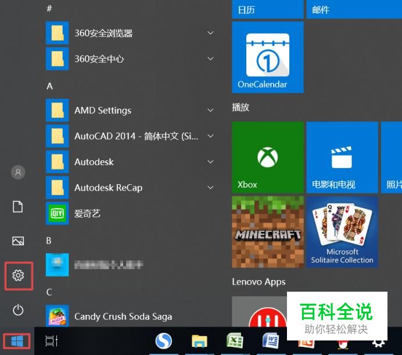Launch Candy Crush Soda Saga

pyautogui.click(x=123, y=316)
